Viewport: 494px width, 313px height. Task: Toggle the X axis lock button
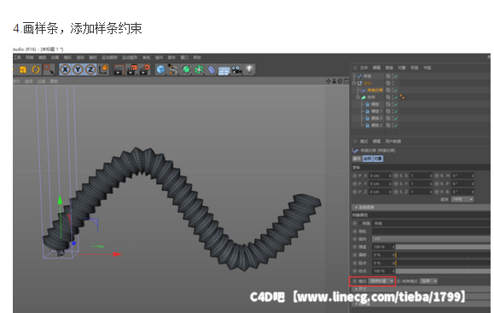(x=65, y=69)
